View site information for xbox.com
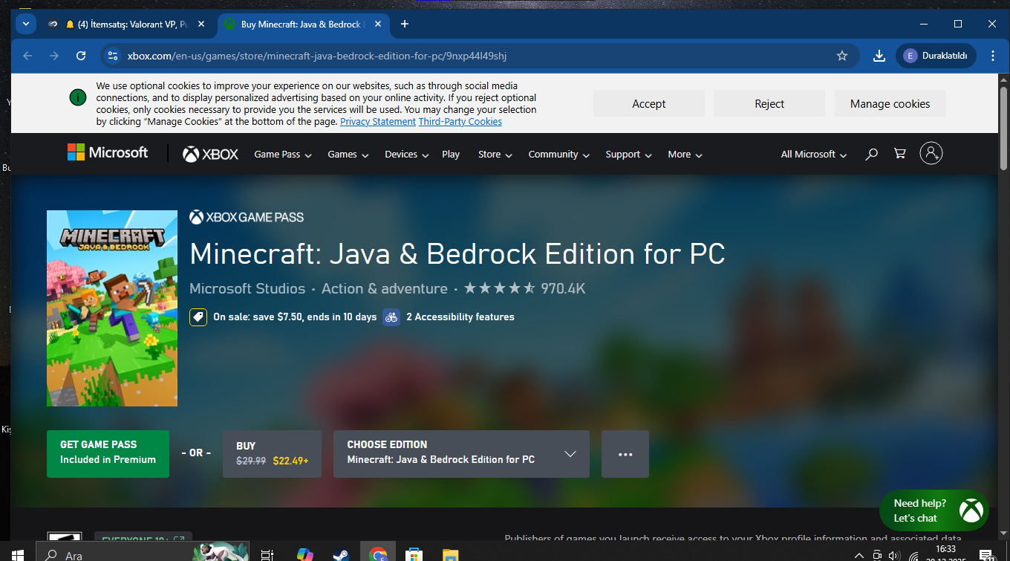Image resolution: width=1010 pixels, height=561 pixels. click(x=112, y=56)
